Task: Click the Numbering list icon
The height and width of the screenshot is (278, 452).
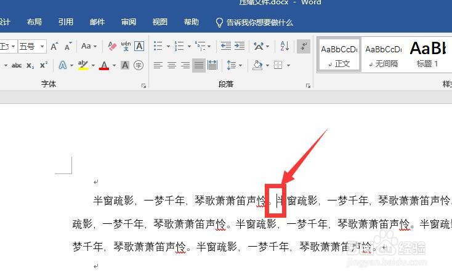Action: (179, 46)
